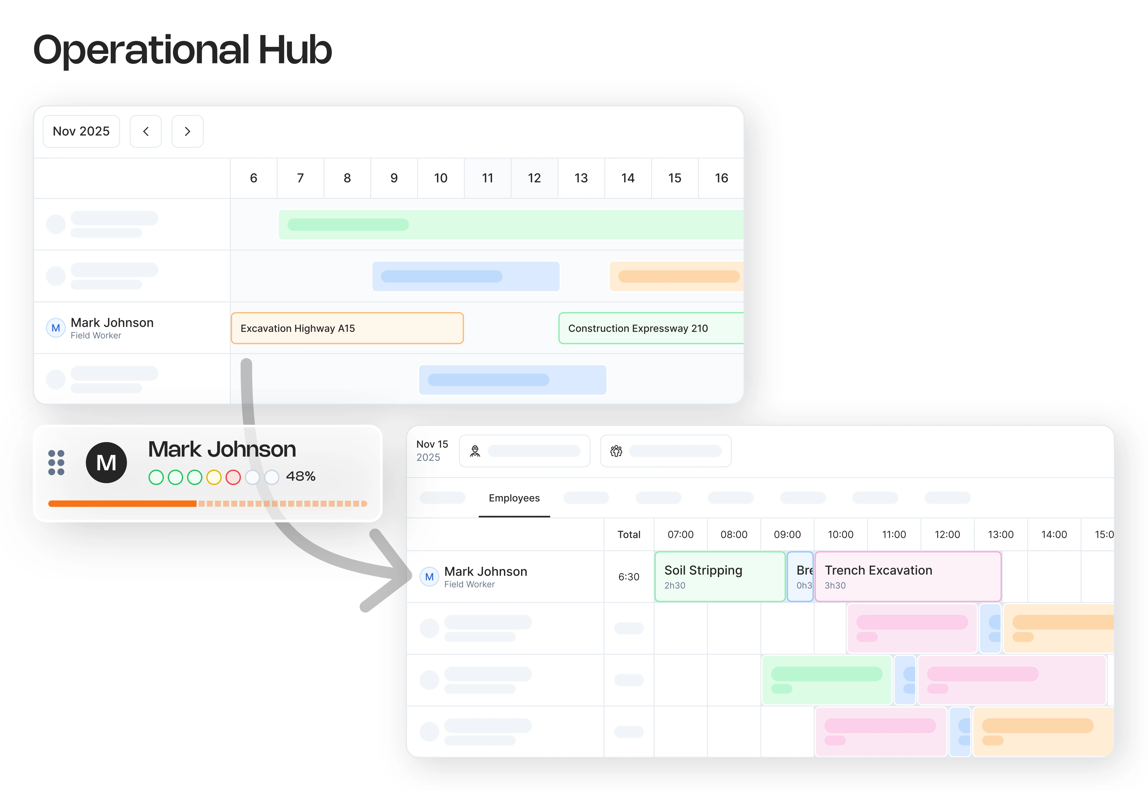Image resolution: width=1148 pixels, height=791 pixels.
Task: Click the next month chevron arrow
Action: tap(187, 131)
